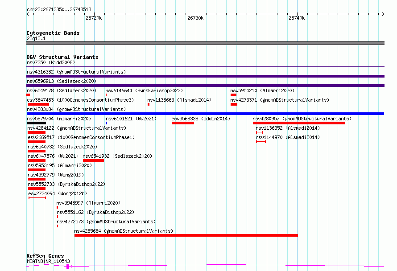This screenshot has height=271, width=397.
Task: Open nsv4392779 (Wong2019) variant label
Action: [56, 175]
